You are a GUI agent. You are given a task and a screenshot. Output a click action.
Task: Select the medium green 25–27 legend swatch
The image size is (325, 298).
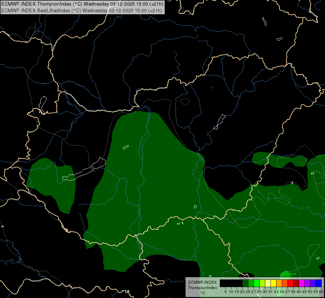[x=251, y=283]
